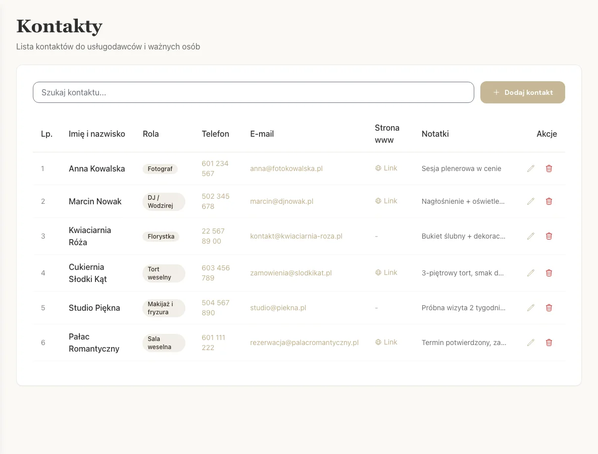Open the Link for Pałac Romantyczny
This screenshot has height=454, width=598.
tap(386, 342)
